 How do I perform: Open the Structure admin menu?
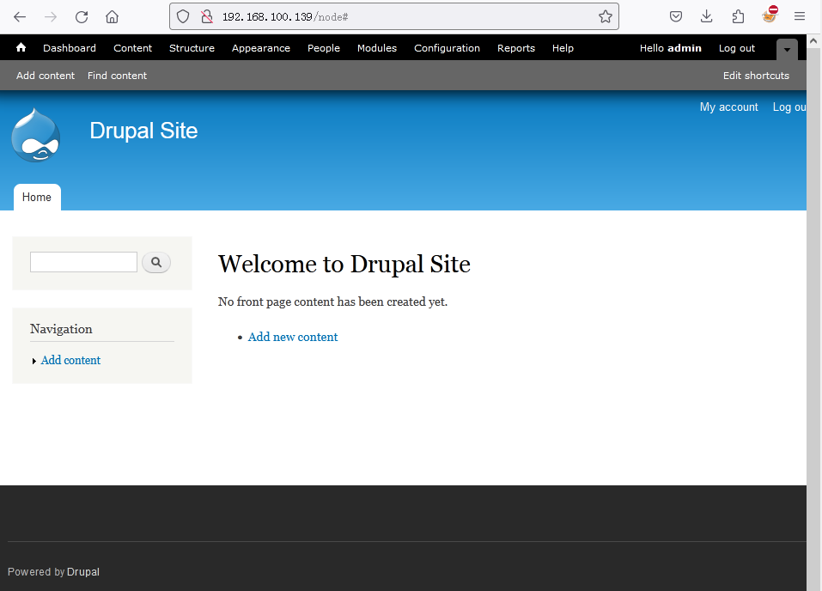pos(192,48)
